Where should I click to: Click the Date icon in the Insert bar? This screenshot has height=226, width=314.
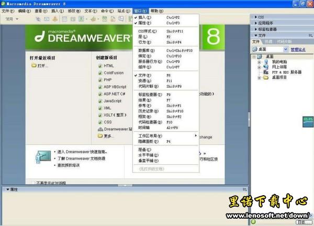coord(104,19)
